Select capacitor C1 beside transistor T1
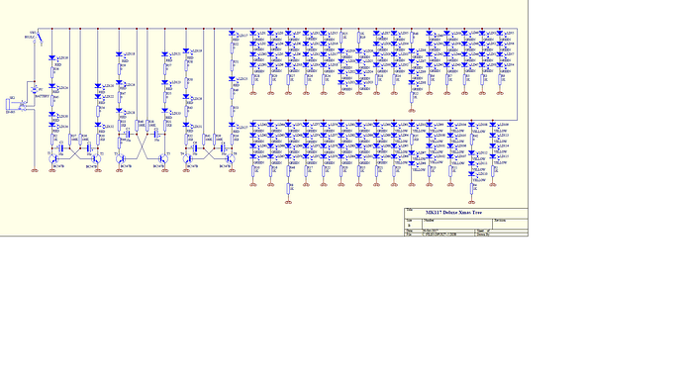Image resolution: width=683 pixels, height=384 pixels. click(x=60, y=147)
